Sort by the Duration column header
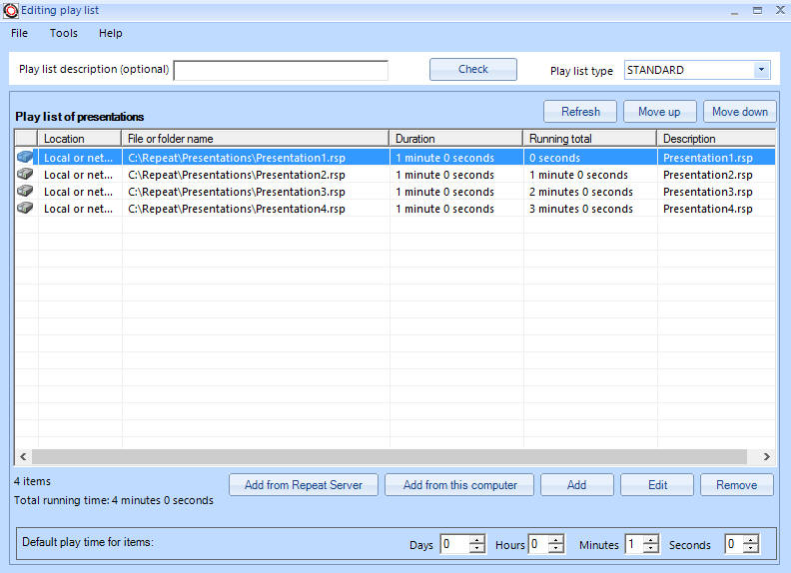 point(456,138)
